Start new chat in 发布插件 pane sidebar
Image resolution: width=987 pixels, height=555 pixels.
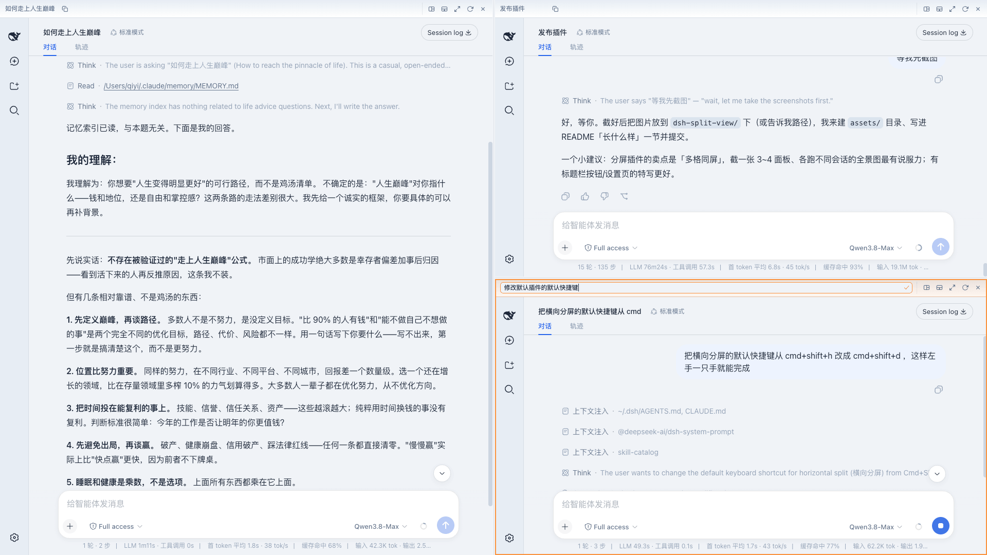[x=509, y=61]
